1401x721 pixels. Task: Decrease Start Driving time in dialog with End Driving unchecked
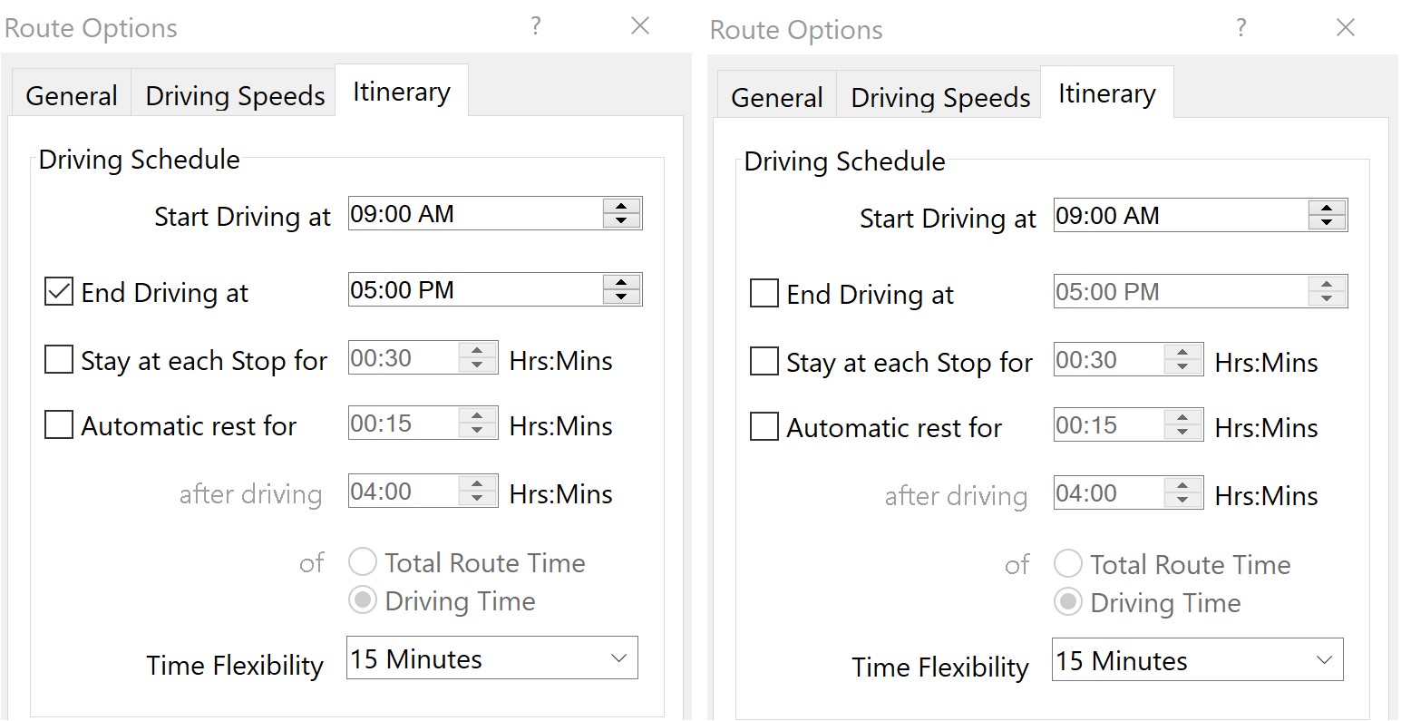point(1327,222)
